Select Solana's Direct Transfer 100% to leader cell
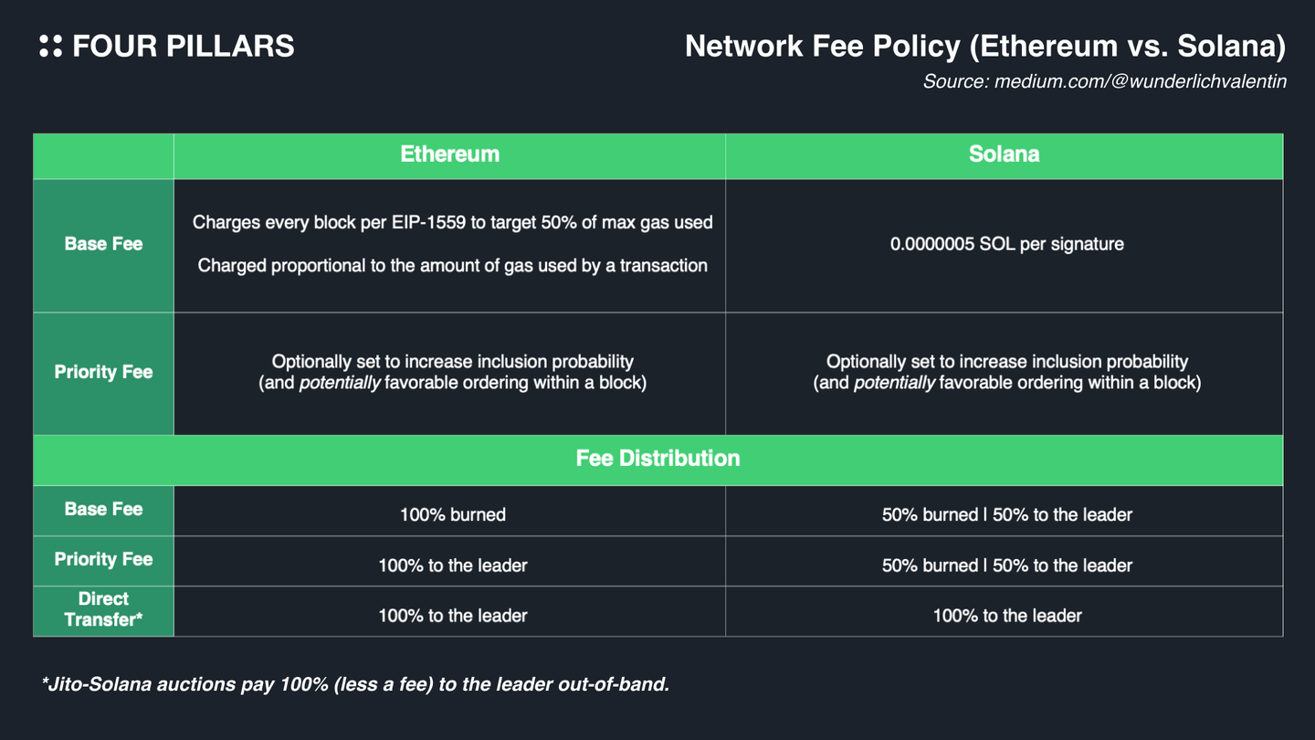Image resolution: width=1315 pixels, height=740 pixels. [1006, 616]
